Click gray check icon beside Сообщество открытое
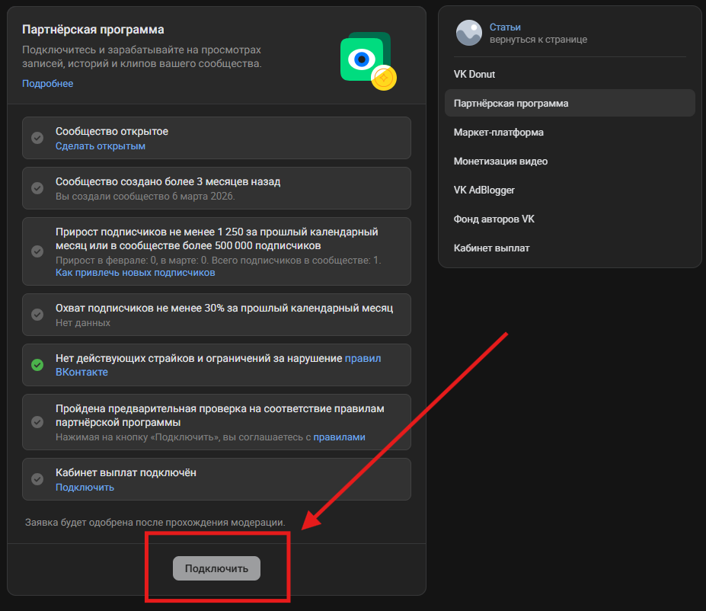Viewport: 706px width, 611px height. tap(37, 138)
